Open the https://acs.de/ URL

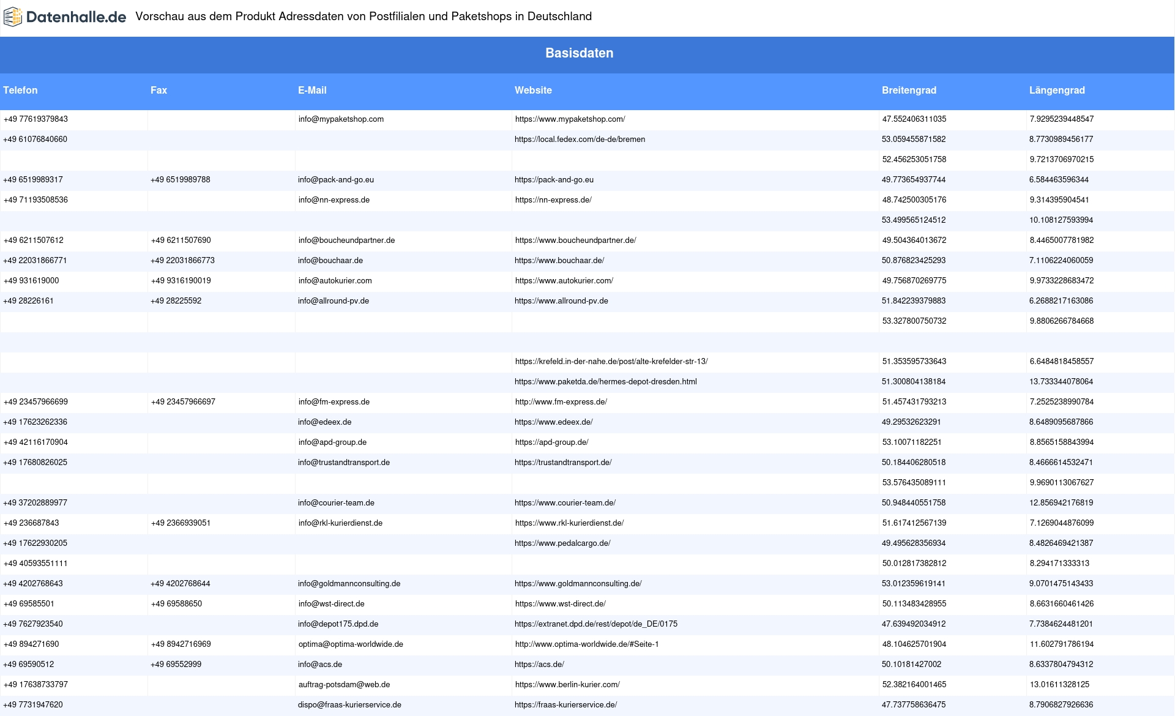[539, 665]
